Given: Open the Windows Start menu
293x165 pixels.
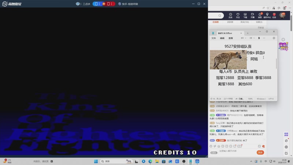Looking at the screenshot, I should [96, 161].
